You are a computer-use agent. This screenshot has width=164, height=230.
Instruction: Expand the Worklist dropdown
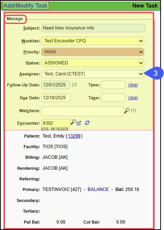coord(93,41)
